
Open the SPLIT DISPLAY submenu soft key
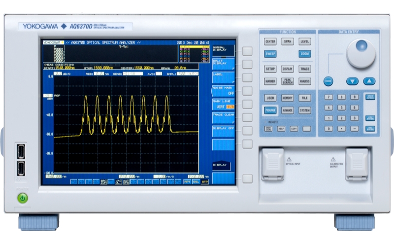(223, 63)
